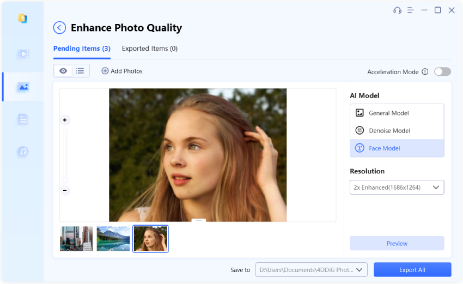Open the hamburger menu in title bar
Viewport: 463px width, 284px height.
point(410,10)
